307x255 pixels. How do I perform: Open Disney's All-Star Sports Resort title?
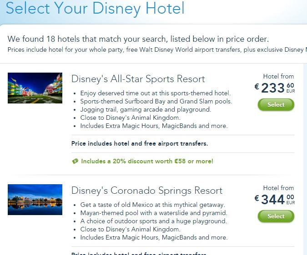click(138, 79)
